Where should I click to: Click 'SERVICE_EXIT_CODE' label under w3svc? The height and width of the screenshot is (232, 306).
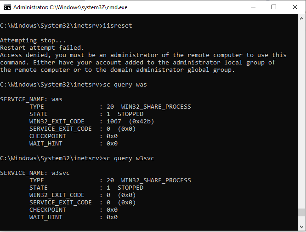tap(61, 203)
